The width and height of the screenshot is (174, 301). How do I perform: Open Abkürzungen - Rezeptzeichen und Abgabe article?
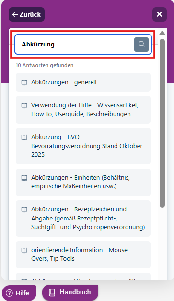tap(83, 219)
